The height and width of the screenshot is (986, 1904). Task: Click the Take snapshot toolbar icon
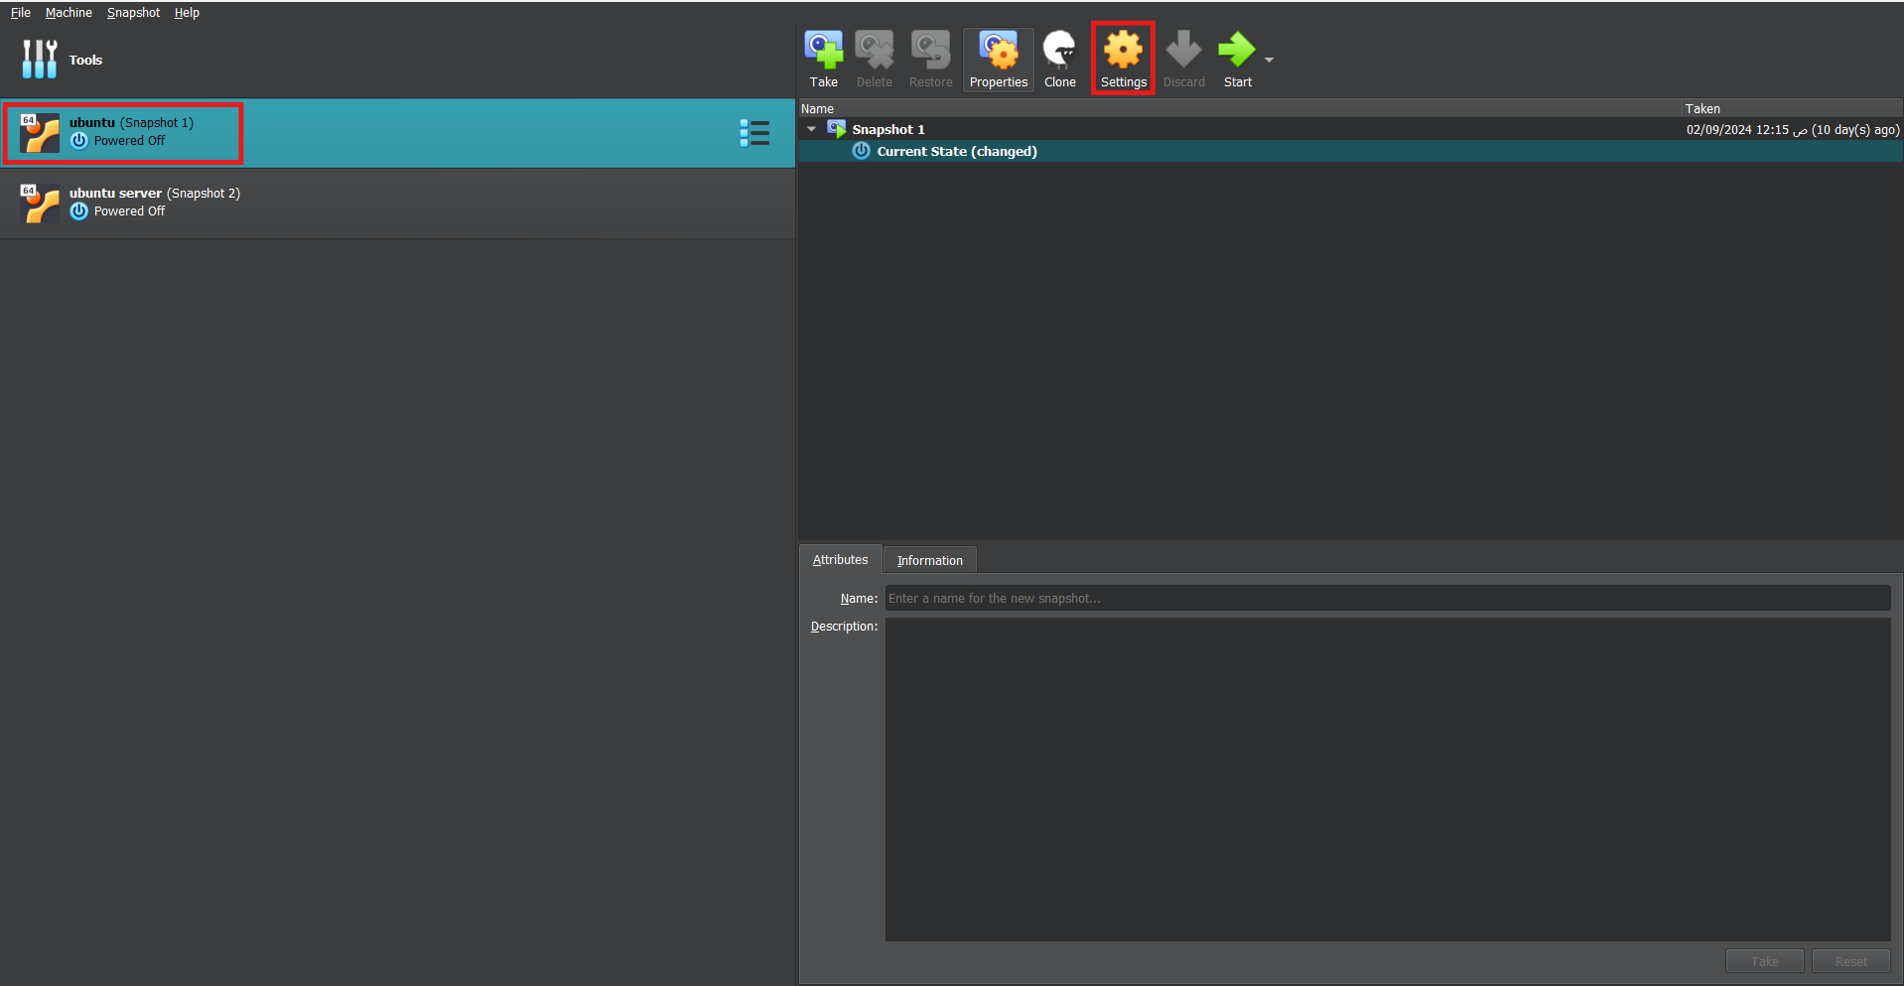point(823,50)
